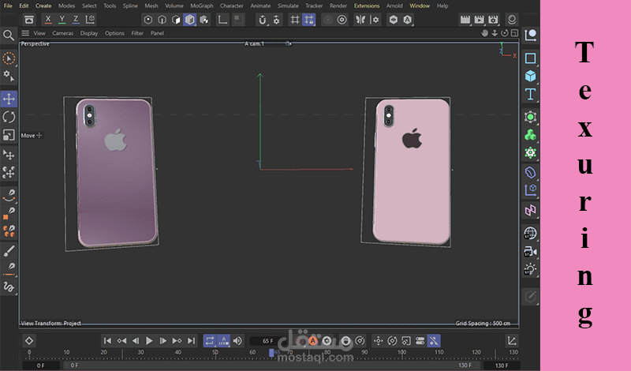This screenshot has height=371, width=631.
Task: Select the highlighted Model mode icon
Action: pos(190,19)
